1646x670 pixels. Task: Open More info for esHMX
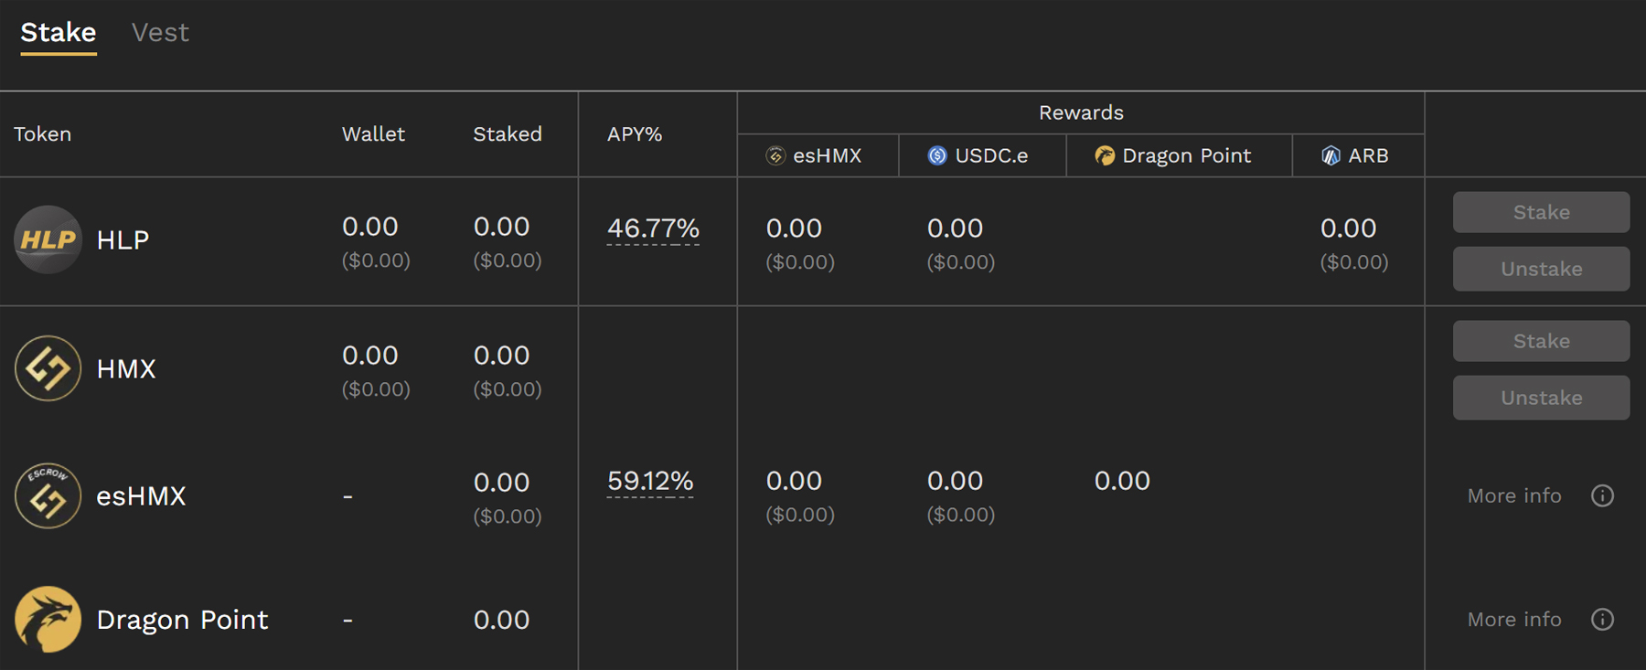point(1514,495)
